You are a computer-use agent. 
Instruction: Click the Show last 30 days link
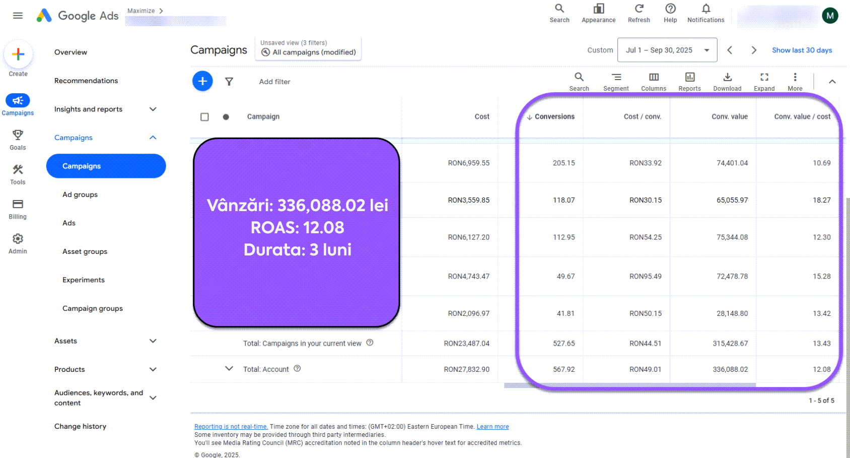point(802,50)
